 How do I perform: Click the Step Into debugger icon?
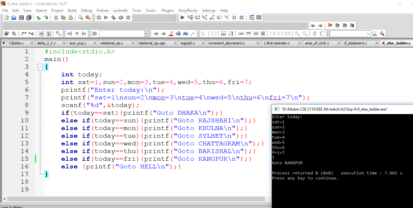coord(204,18)
